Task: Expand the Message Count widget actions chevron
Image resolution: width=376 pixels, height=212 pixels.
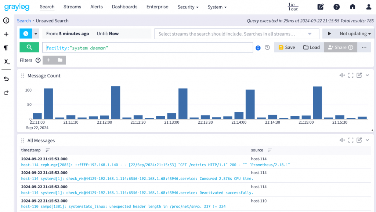Action: click(x=367, y=75)
